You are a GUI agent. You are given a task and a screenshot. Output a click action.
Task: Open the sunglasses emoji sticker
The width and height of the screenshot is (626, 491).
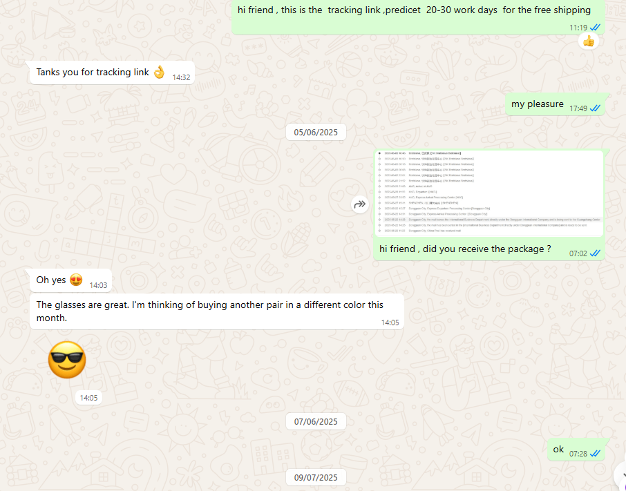pos(66,360)
